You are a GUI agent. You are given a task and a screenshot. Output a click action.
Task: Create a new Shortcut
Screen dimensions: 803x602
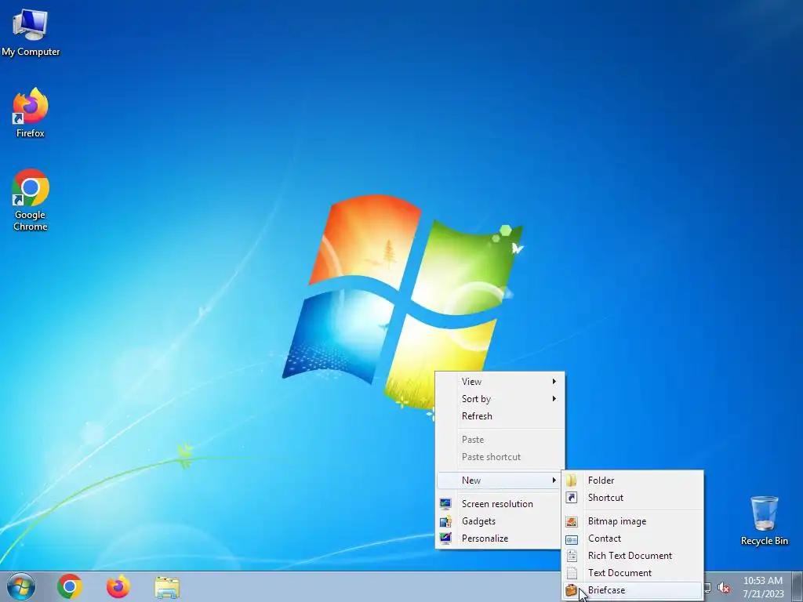[633, 498]
